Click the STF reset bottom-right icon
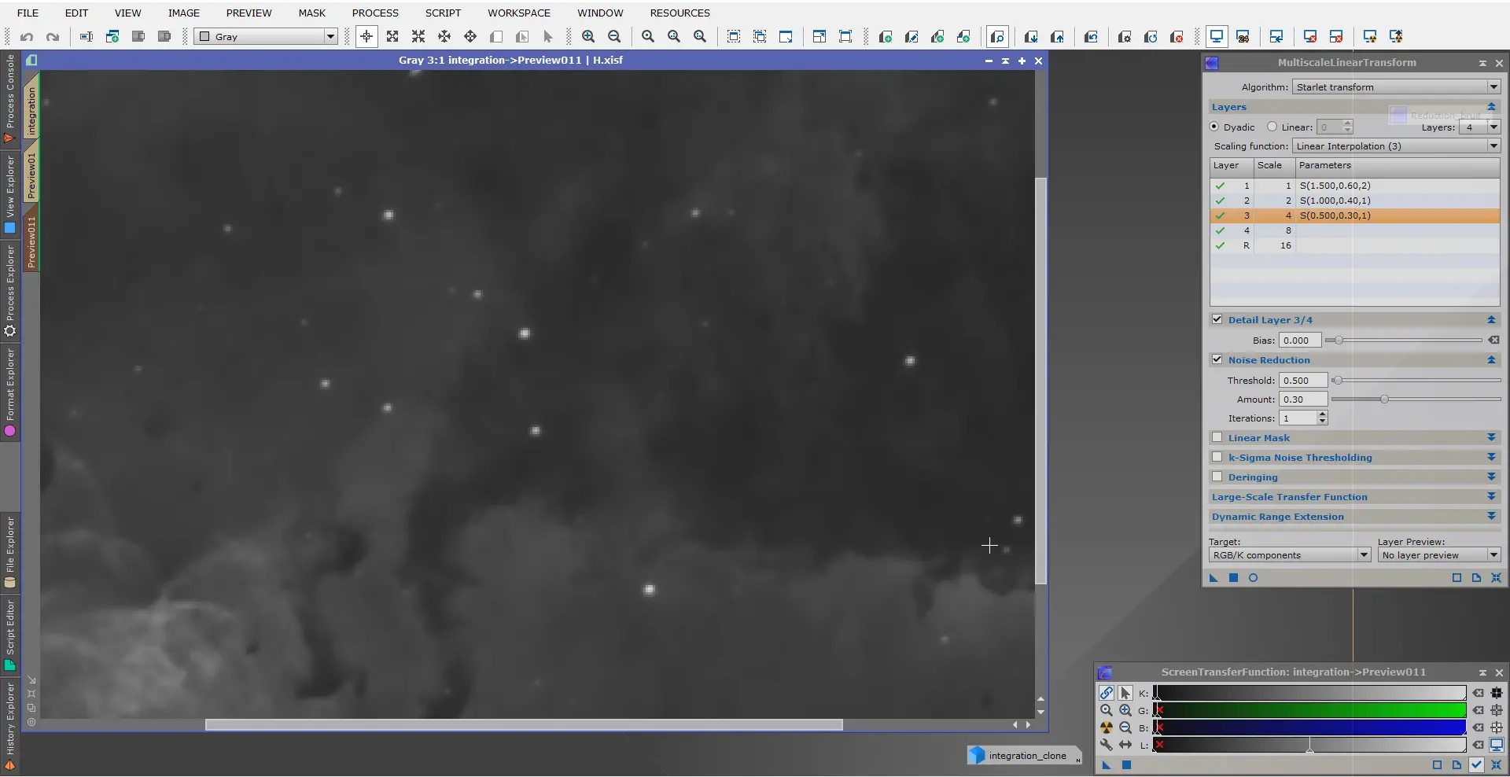 point(1496,764)
